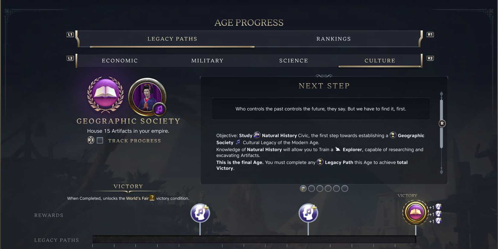Click the Natural History civic icon in objective
Image resolution: width=498 pixels, height=249 pixels.
coord(257,135)
